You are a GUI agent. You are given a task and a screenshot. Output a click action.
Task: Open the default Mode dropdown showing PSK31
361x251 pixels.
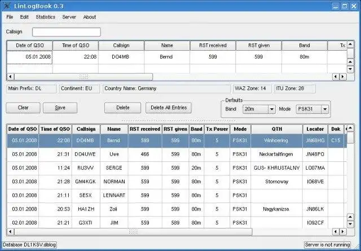tap(312, 109)
